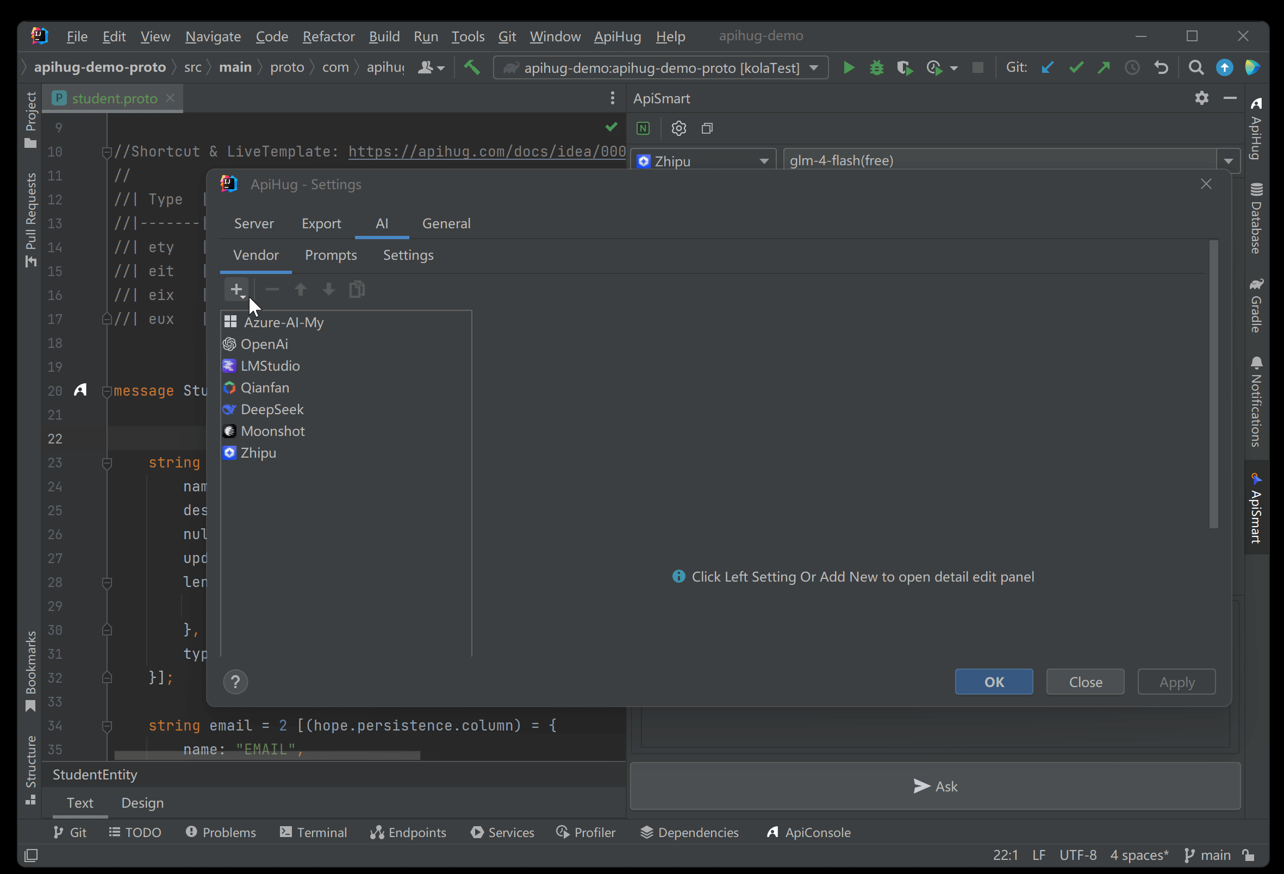
Task: Open the Refactor menu
Action: pos(328,36)
